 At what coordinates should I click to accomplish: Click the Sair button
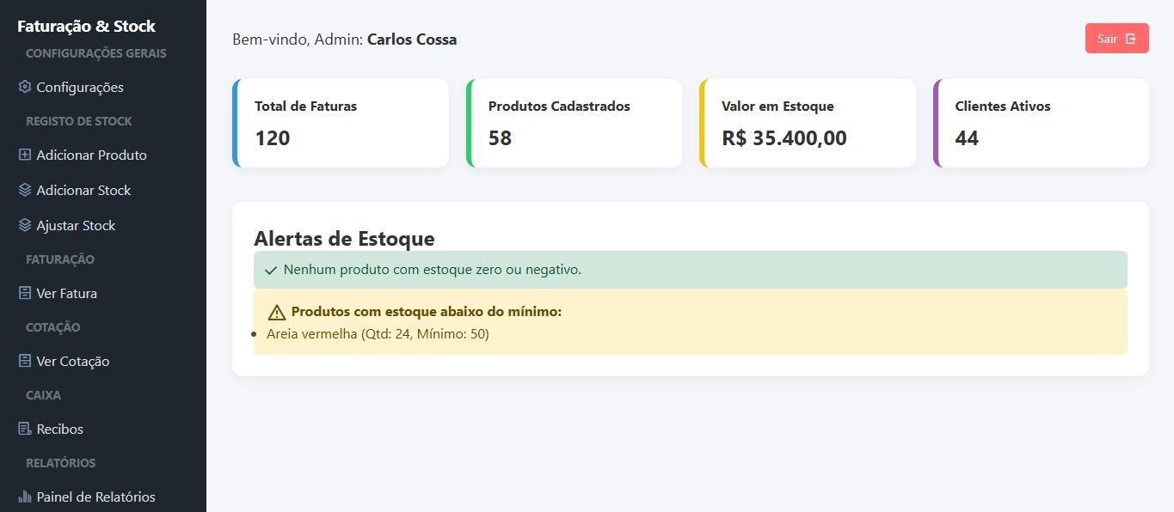coord(1116,38)
